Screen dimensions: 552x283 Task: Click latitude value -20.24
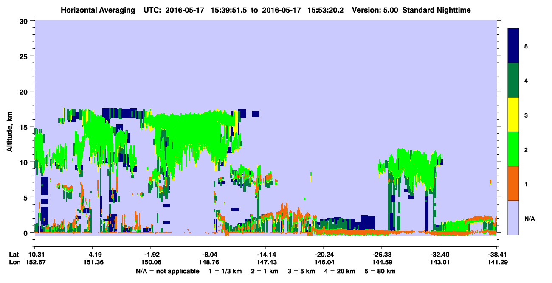324,255
